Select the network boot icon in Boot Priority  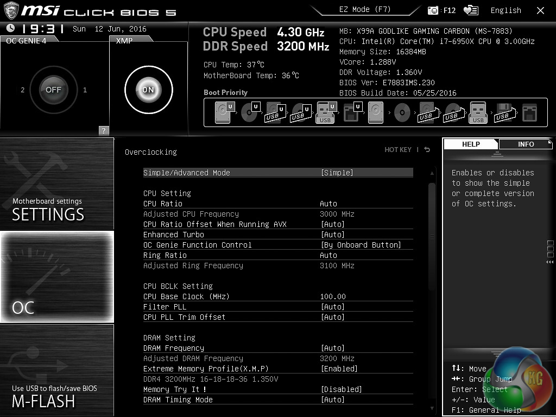coord(528,112)
